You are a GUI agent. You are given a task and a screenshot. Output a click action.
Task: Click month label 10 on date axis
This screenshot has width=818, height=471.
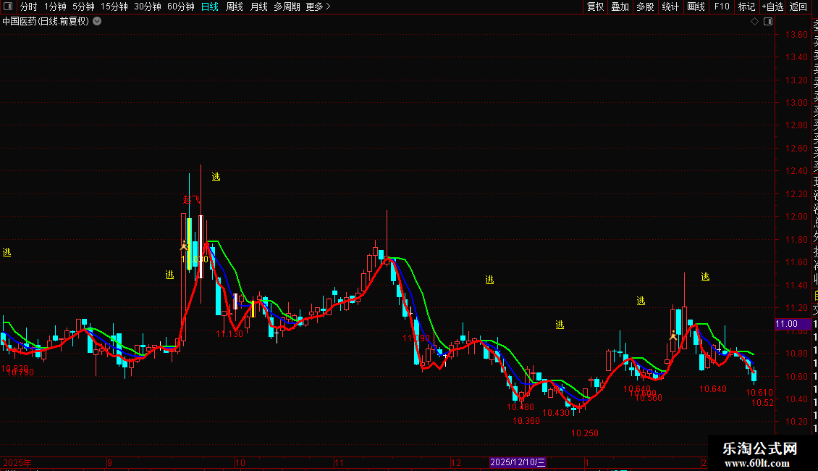(x=240, y=462)
